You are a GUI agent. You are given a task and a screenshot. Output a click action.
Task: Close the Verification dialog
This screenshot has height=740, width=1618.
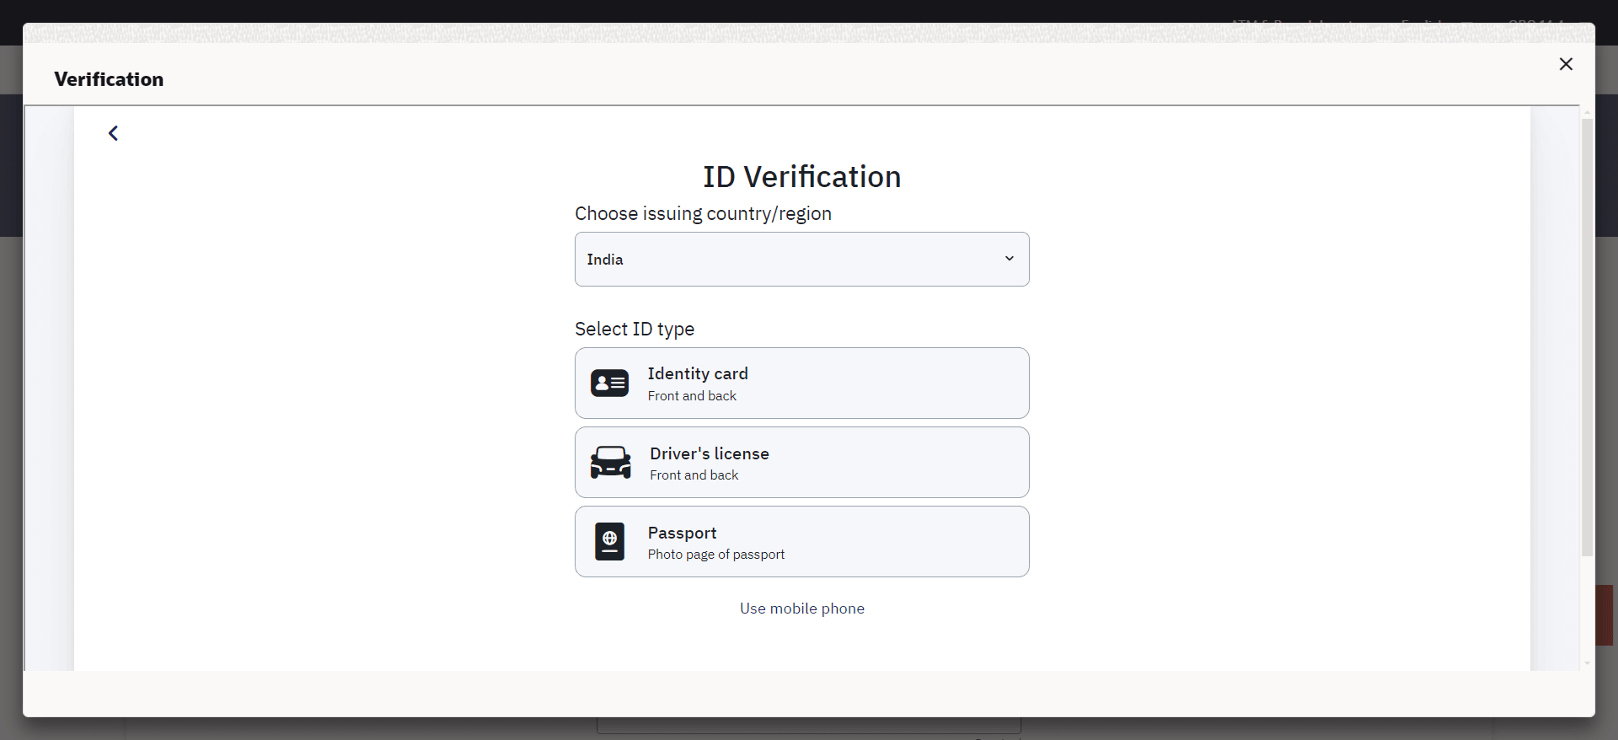point(1566,64)
